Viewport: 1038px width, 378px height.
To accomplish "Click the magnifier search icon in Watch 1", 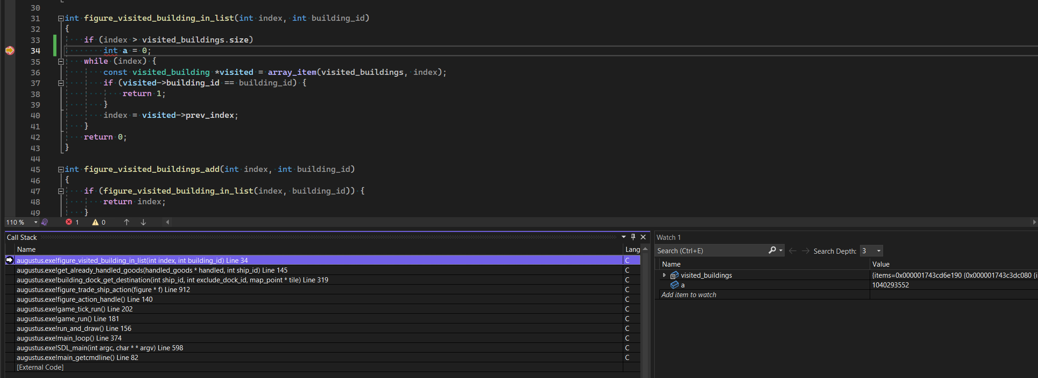I will [772, 250].
